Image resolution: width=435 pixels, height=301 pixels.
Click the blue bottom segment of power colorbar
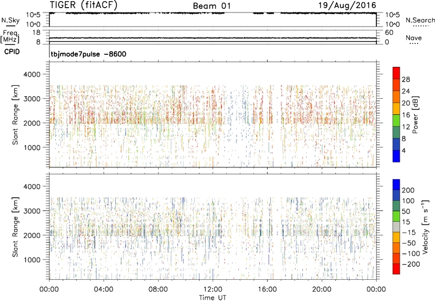tap(396, 156)
